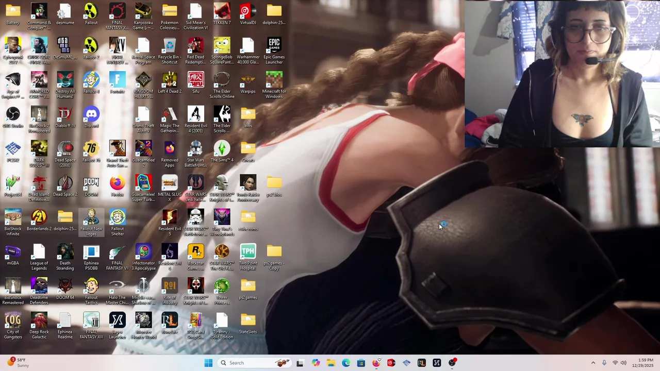Click the Epic Games Launcher icon
Screen dimensions: 660x371
[274, 51]
